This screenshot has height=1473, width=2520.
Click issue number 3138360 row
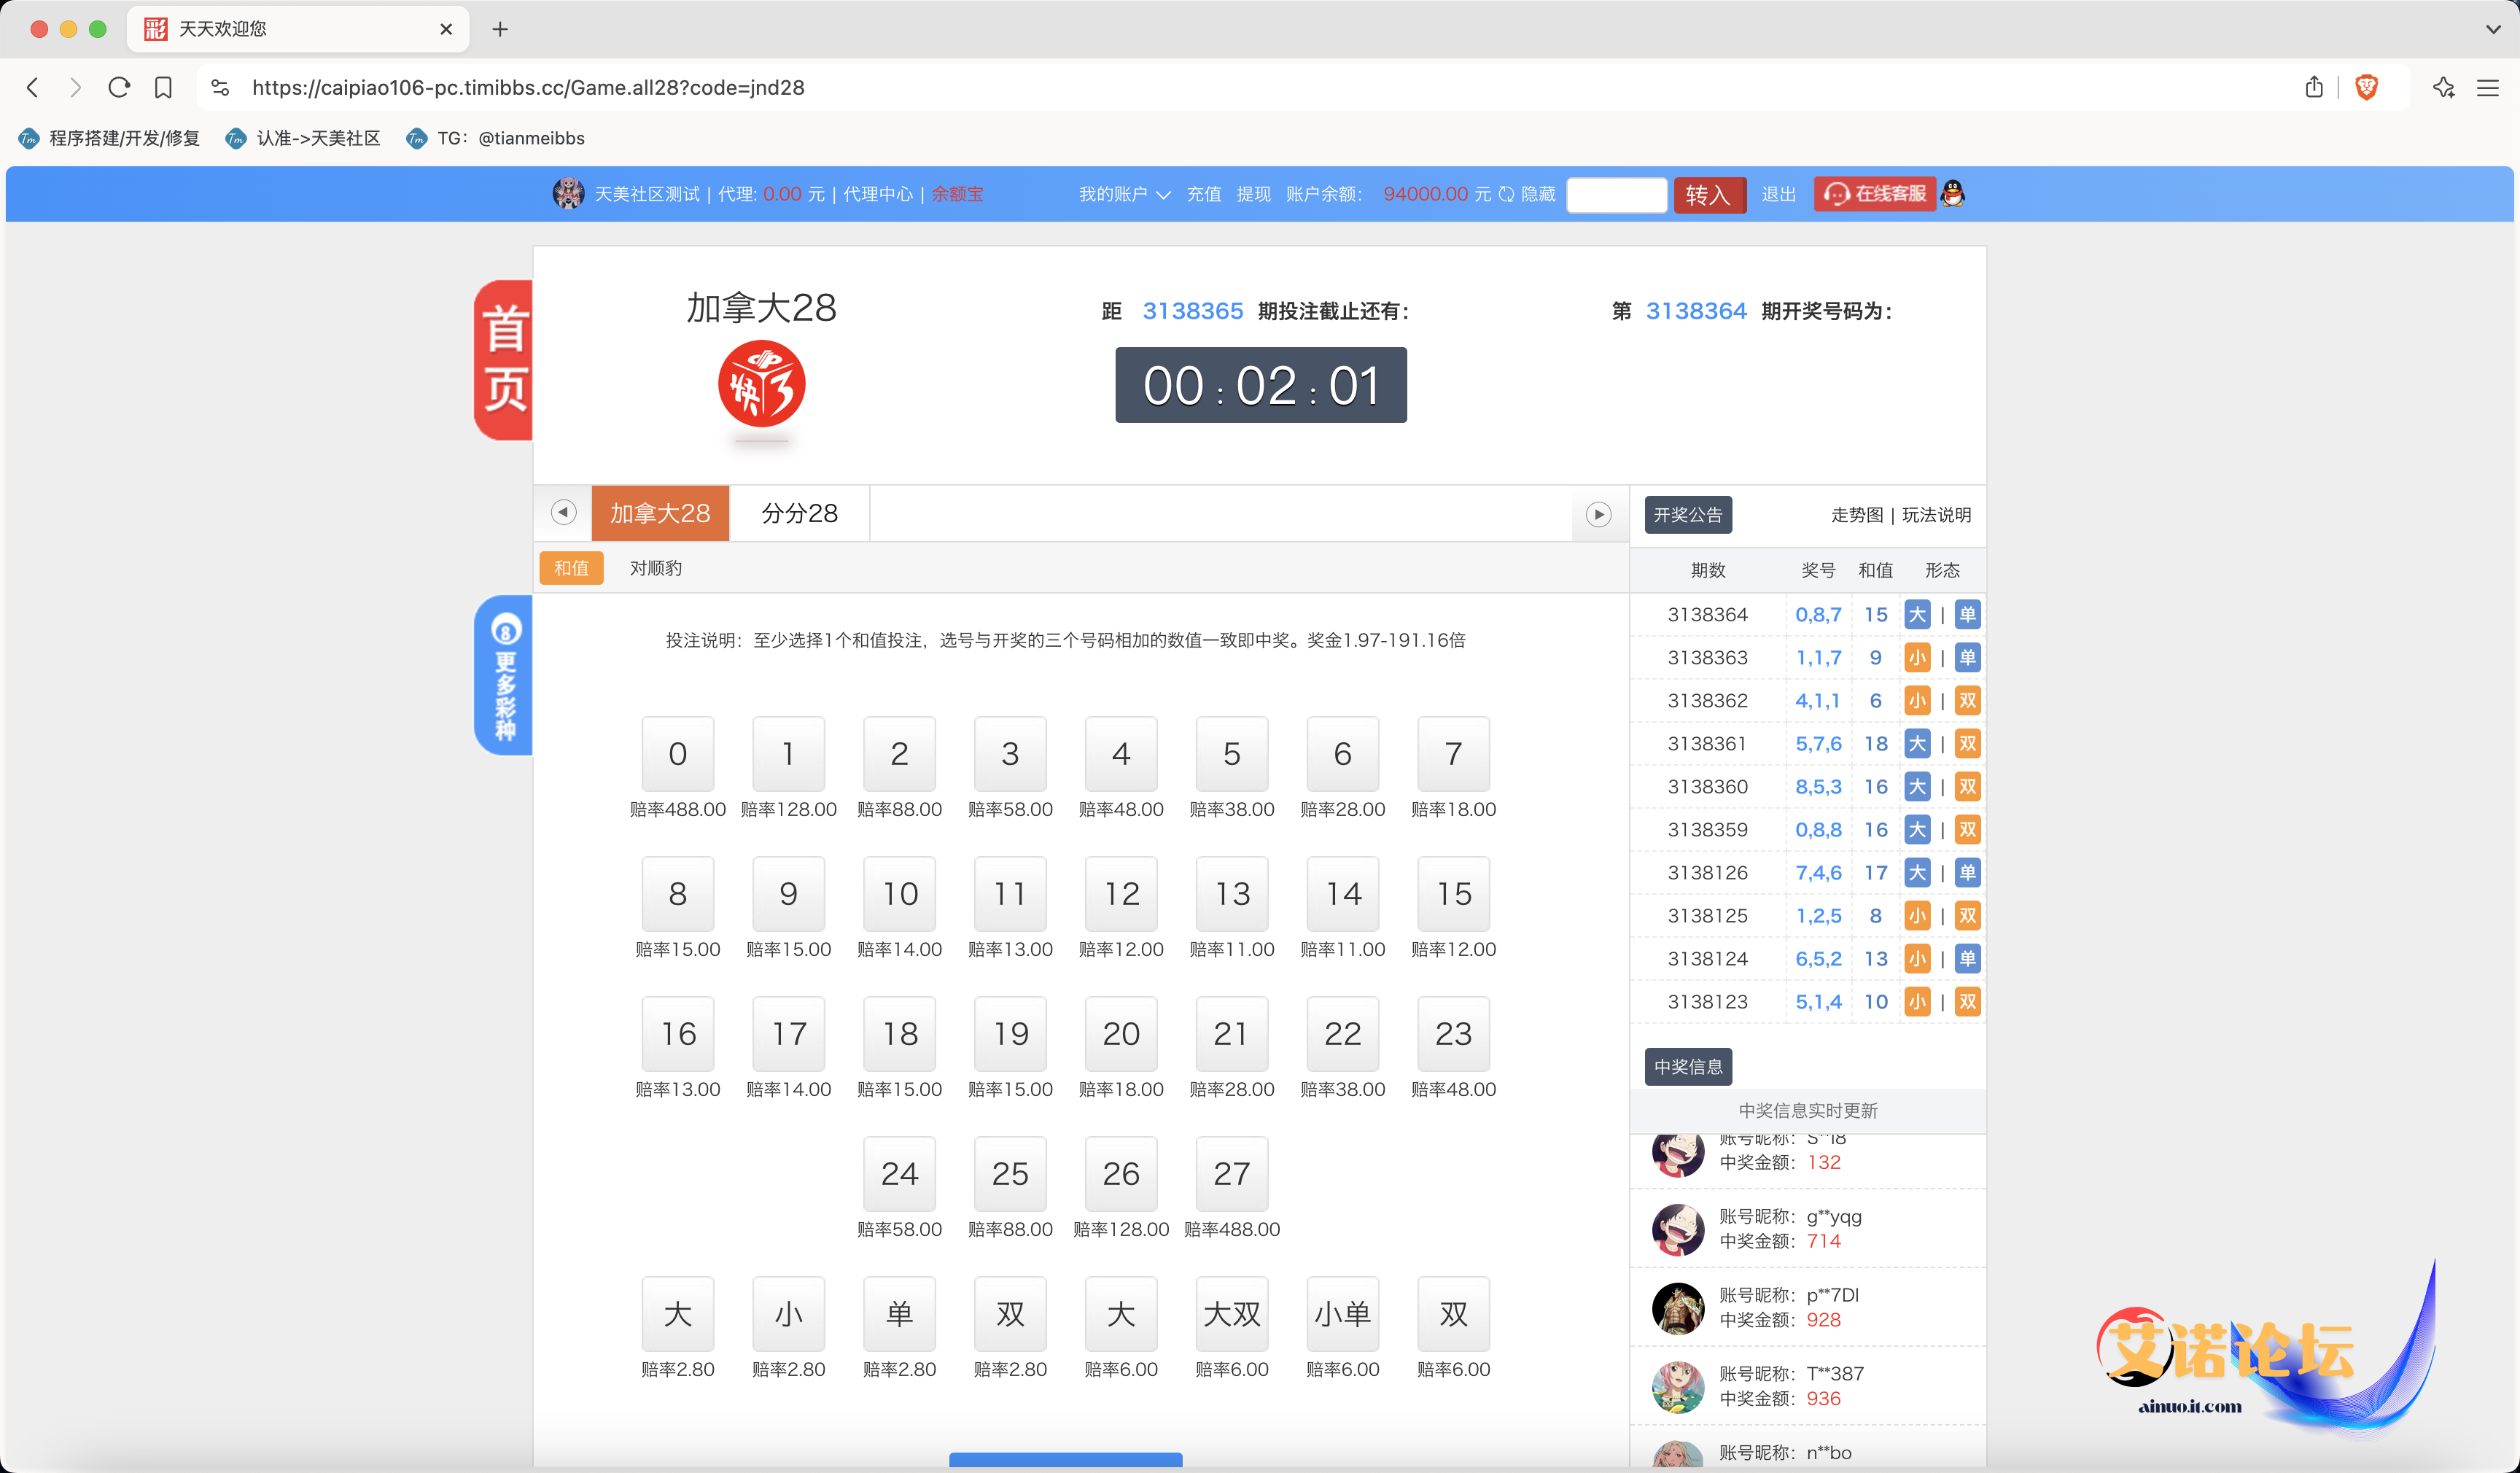(1708, 787)
